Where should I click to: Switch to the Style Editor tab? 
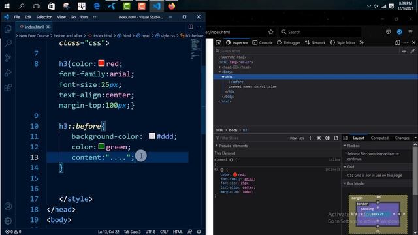coord(342,42)
